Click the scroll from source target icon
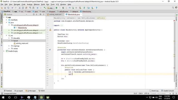The image size is (178, 100). [x=34, y=14]
